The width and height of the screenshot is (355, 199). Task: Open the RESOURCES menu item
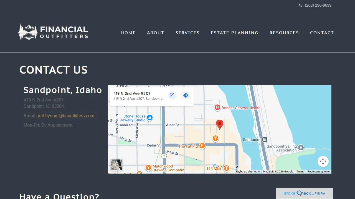tap(284, 33)
